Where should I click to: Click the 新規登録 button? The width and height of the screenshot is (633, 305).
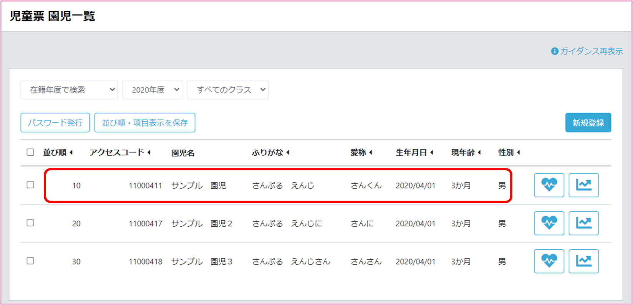tap(588, 123)
